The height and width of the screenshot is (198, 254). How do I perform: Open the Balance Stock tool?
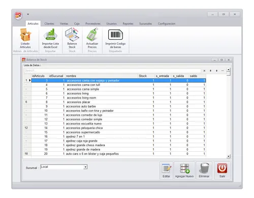coord(72,39)
